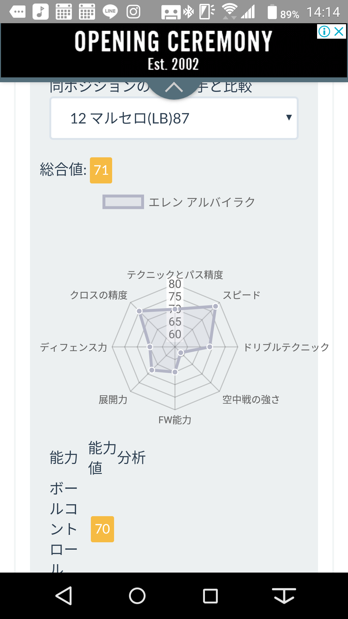Tap the hide navigation bar arrow icon
Screen dimensions: 348x619
click(x=284, y=595)
